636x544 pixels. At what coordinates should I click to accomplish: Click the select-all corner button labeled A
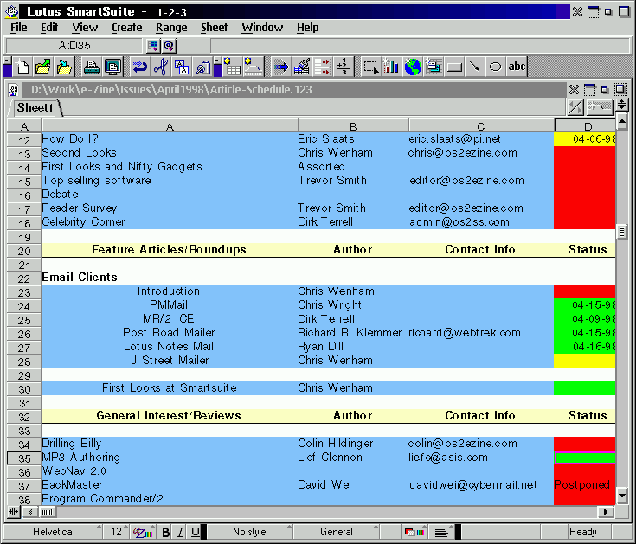point(24,126)
